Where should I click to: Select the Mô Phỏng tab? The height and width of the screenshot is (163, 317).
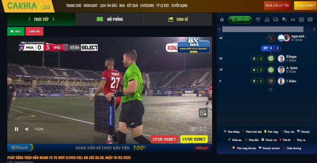click(110, 19)
